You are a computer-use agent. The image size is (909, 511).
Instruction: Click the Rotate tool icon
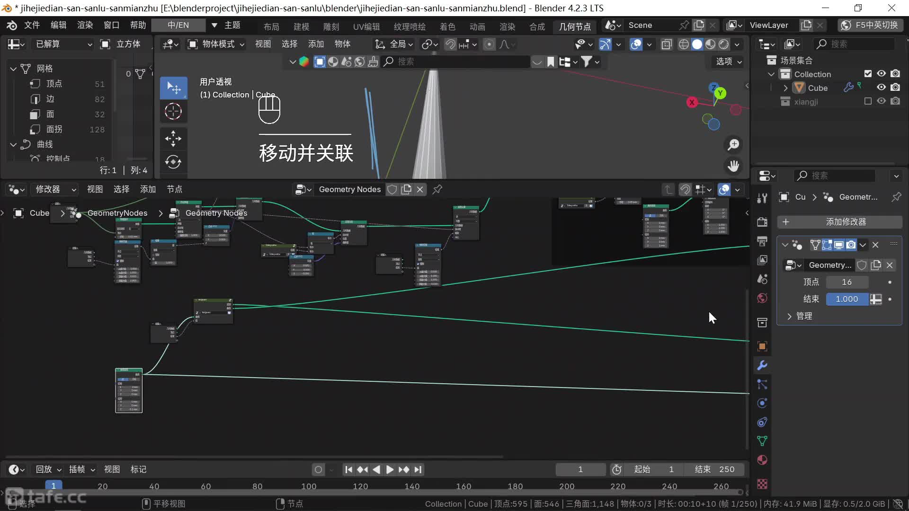tap(173, 162)
